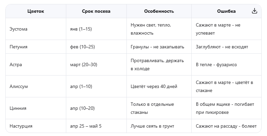Click the Особенность column header

[x=159, y=11]
